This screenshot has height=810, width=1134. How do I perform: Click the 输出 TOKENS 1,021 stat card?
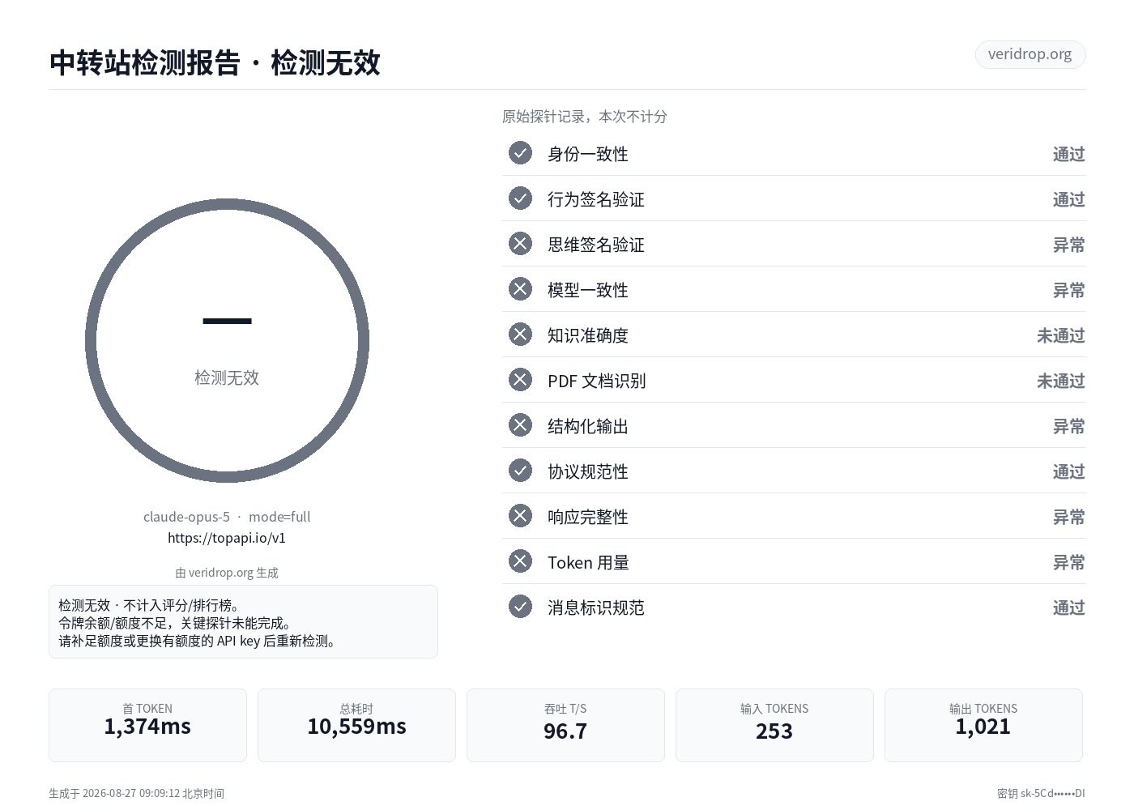pyautogui.click(x=983, y=725)
